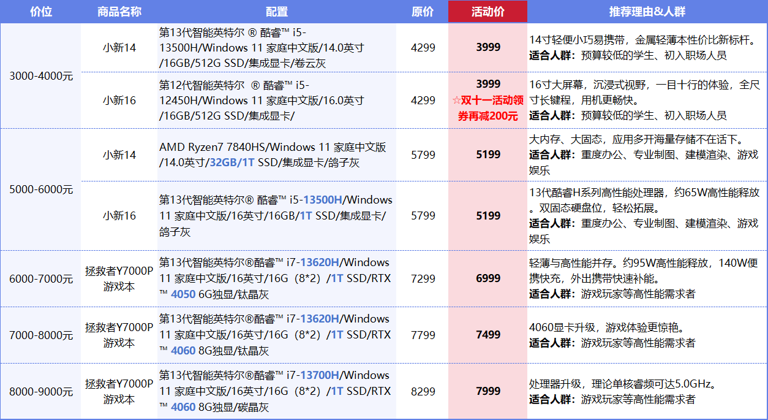Click the i7-13620H RTX 4050 configuration cell
Viewport: 768px width, 420px height.
277,279
